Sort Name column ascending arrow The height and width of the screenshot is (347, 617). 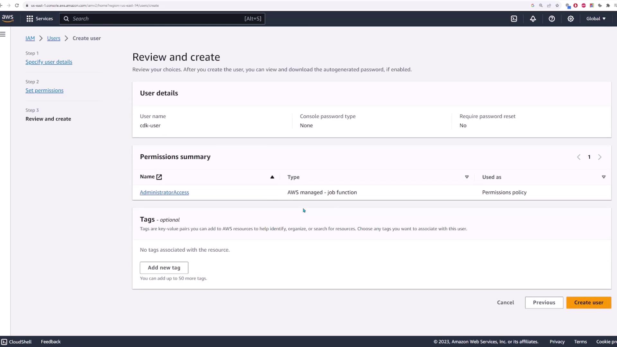pyautogui.click(x=272, y=177)
